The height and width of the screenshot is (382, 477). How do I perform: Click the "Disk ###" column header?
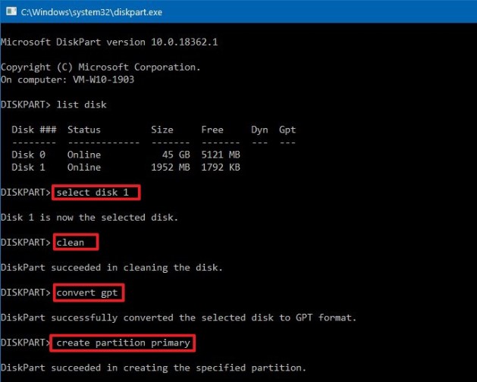(x=33, y=130)
